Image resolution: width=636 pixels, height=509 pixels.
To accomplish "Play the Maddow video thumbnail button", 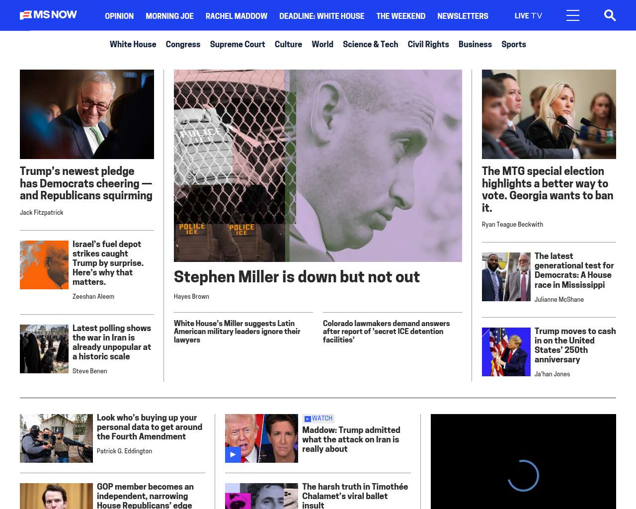I will click(x=233, y=454).
